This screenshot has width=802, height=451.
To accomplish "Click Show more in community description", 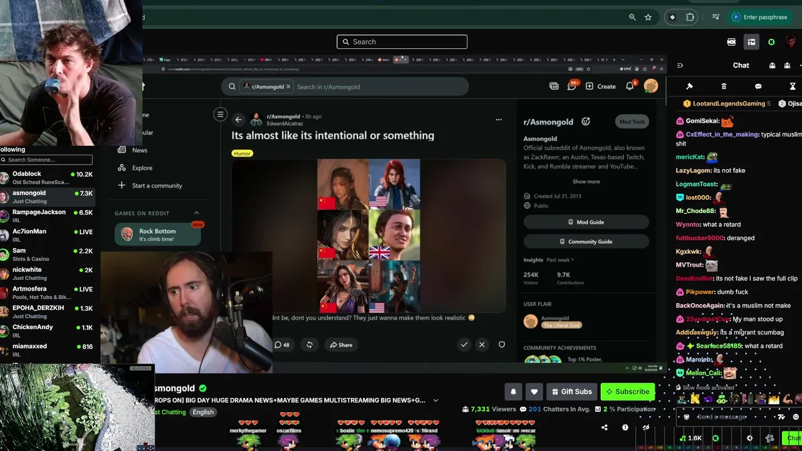I will coord(586,182).
